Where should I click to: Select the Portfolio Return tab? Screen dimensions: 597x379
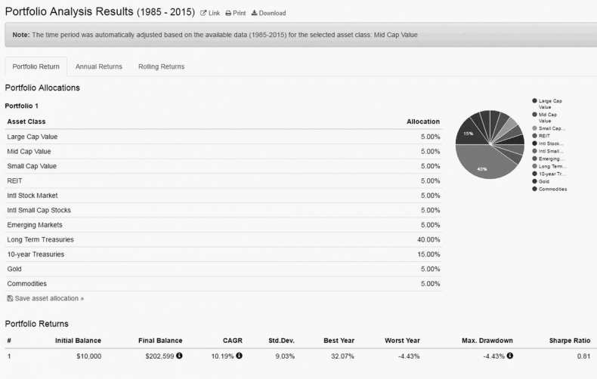[36, 66]
